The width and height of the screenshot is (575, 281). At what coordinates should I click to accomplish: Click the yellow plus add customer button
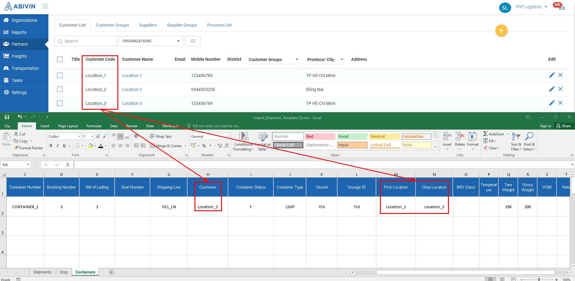(x=501, y=31)
